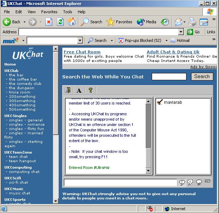Image resolution: width=219 pixels, height=213 pixels.
Task: Click the yellow question mark help icon
Action: (91, 90)
